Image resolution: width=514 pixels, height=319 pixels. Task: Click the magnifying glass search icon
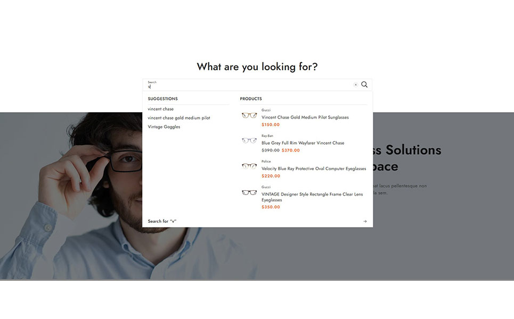point(364,85)
